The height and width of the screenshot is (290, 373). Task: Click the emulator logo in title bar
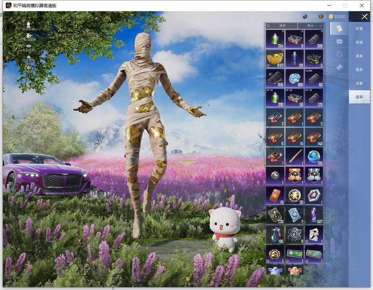tap(8, 5)
